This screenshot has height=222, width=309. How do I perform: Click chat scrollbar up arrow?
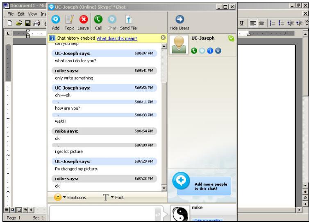[164, 46]
